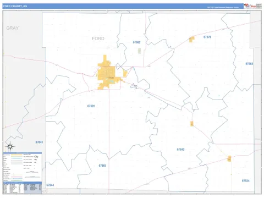Click the pink line sample in legend
This screenshot has width=264, height=198.
point(16,177)
